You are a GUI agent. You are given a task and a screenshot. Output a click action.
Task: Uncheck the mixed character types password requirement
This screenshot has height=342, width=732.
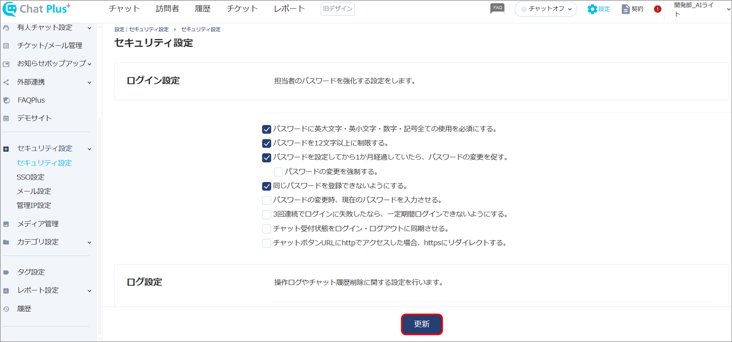266,129
